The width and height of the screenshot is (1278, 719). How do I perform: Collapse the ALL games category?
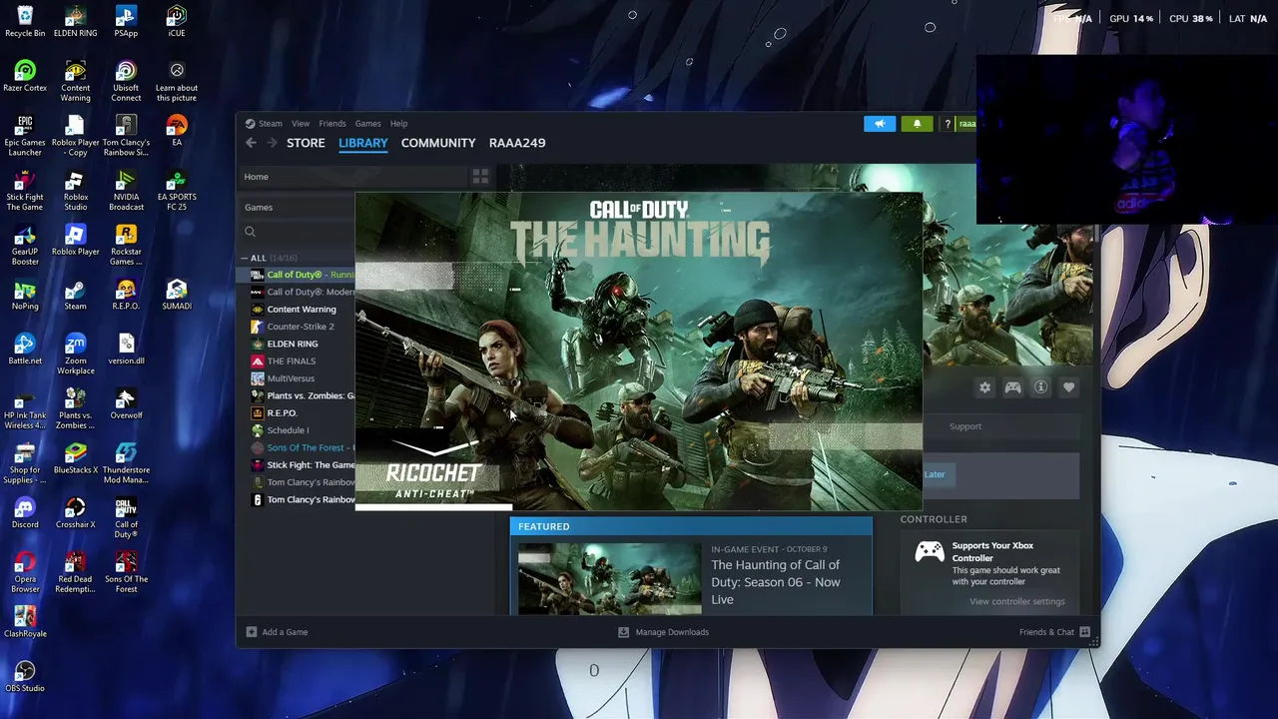coord(245,258)
